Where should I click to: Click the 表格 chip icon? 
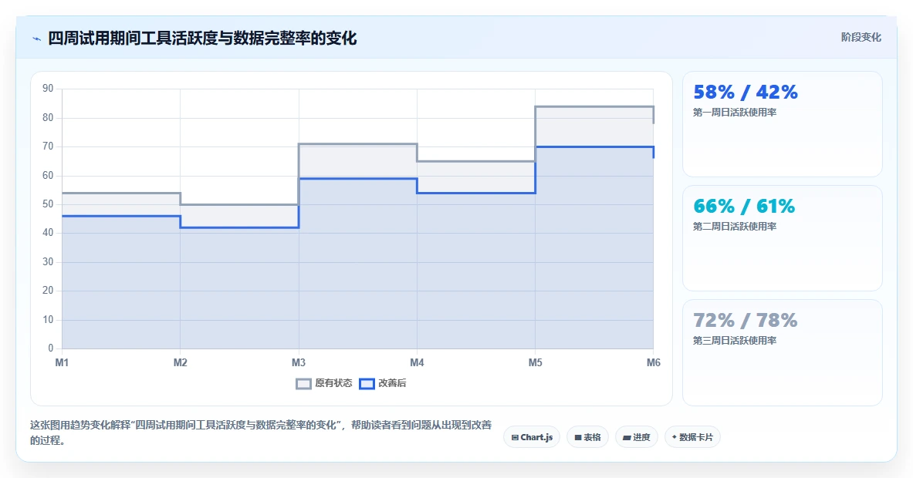(x=578, y=437)
